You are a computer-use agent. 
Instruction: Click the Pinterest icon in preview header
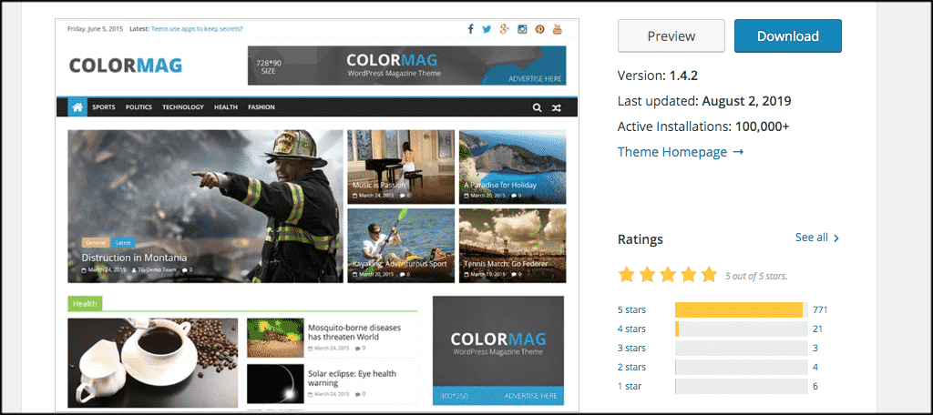coord(539,28)
